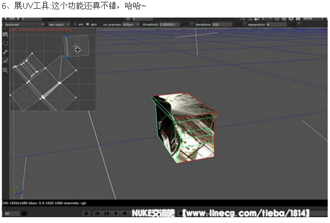The width and height of the screenshot is (330, 223).
Task: Select the top grid tool in left toolbar
Action: (x=5, y=34)
